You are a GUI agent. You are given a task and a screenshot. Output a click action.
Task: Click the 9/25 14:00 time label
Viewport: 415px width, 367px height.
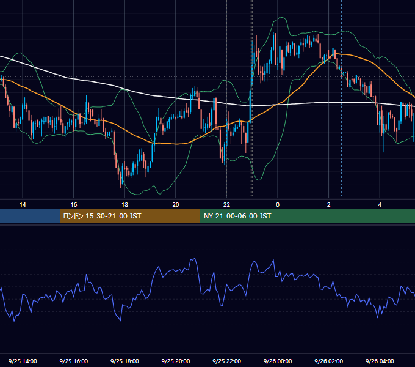click(23, 361)
